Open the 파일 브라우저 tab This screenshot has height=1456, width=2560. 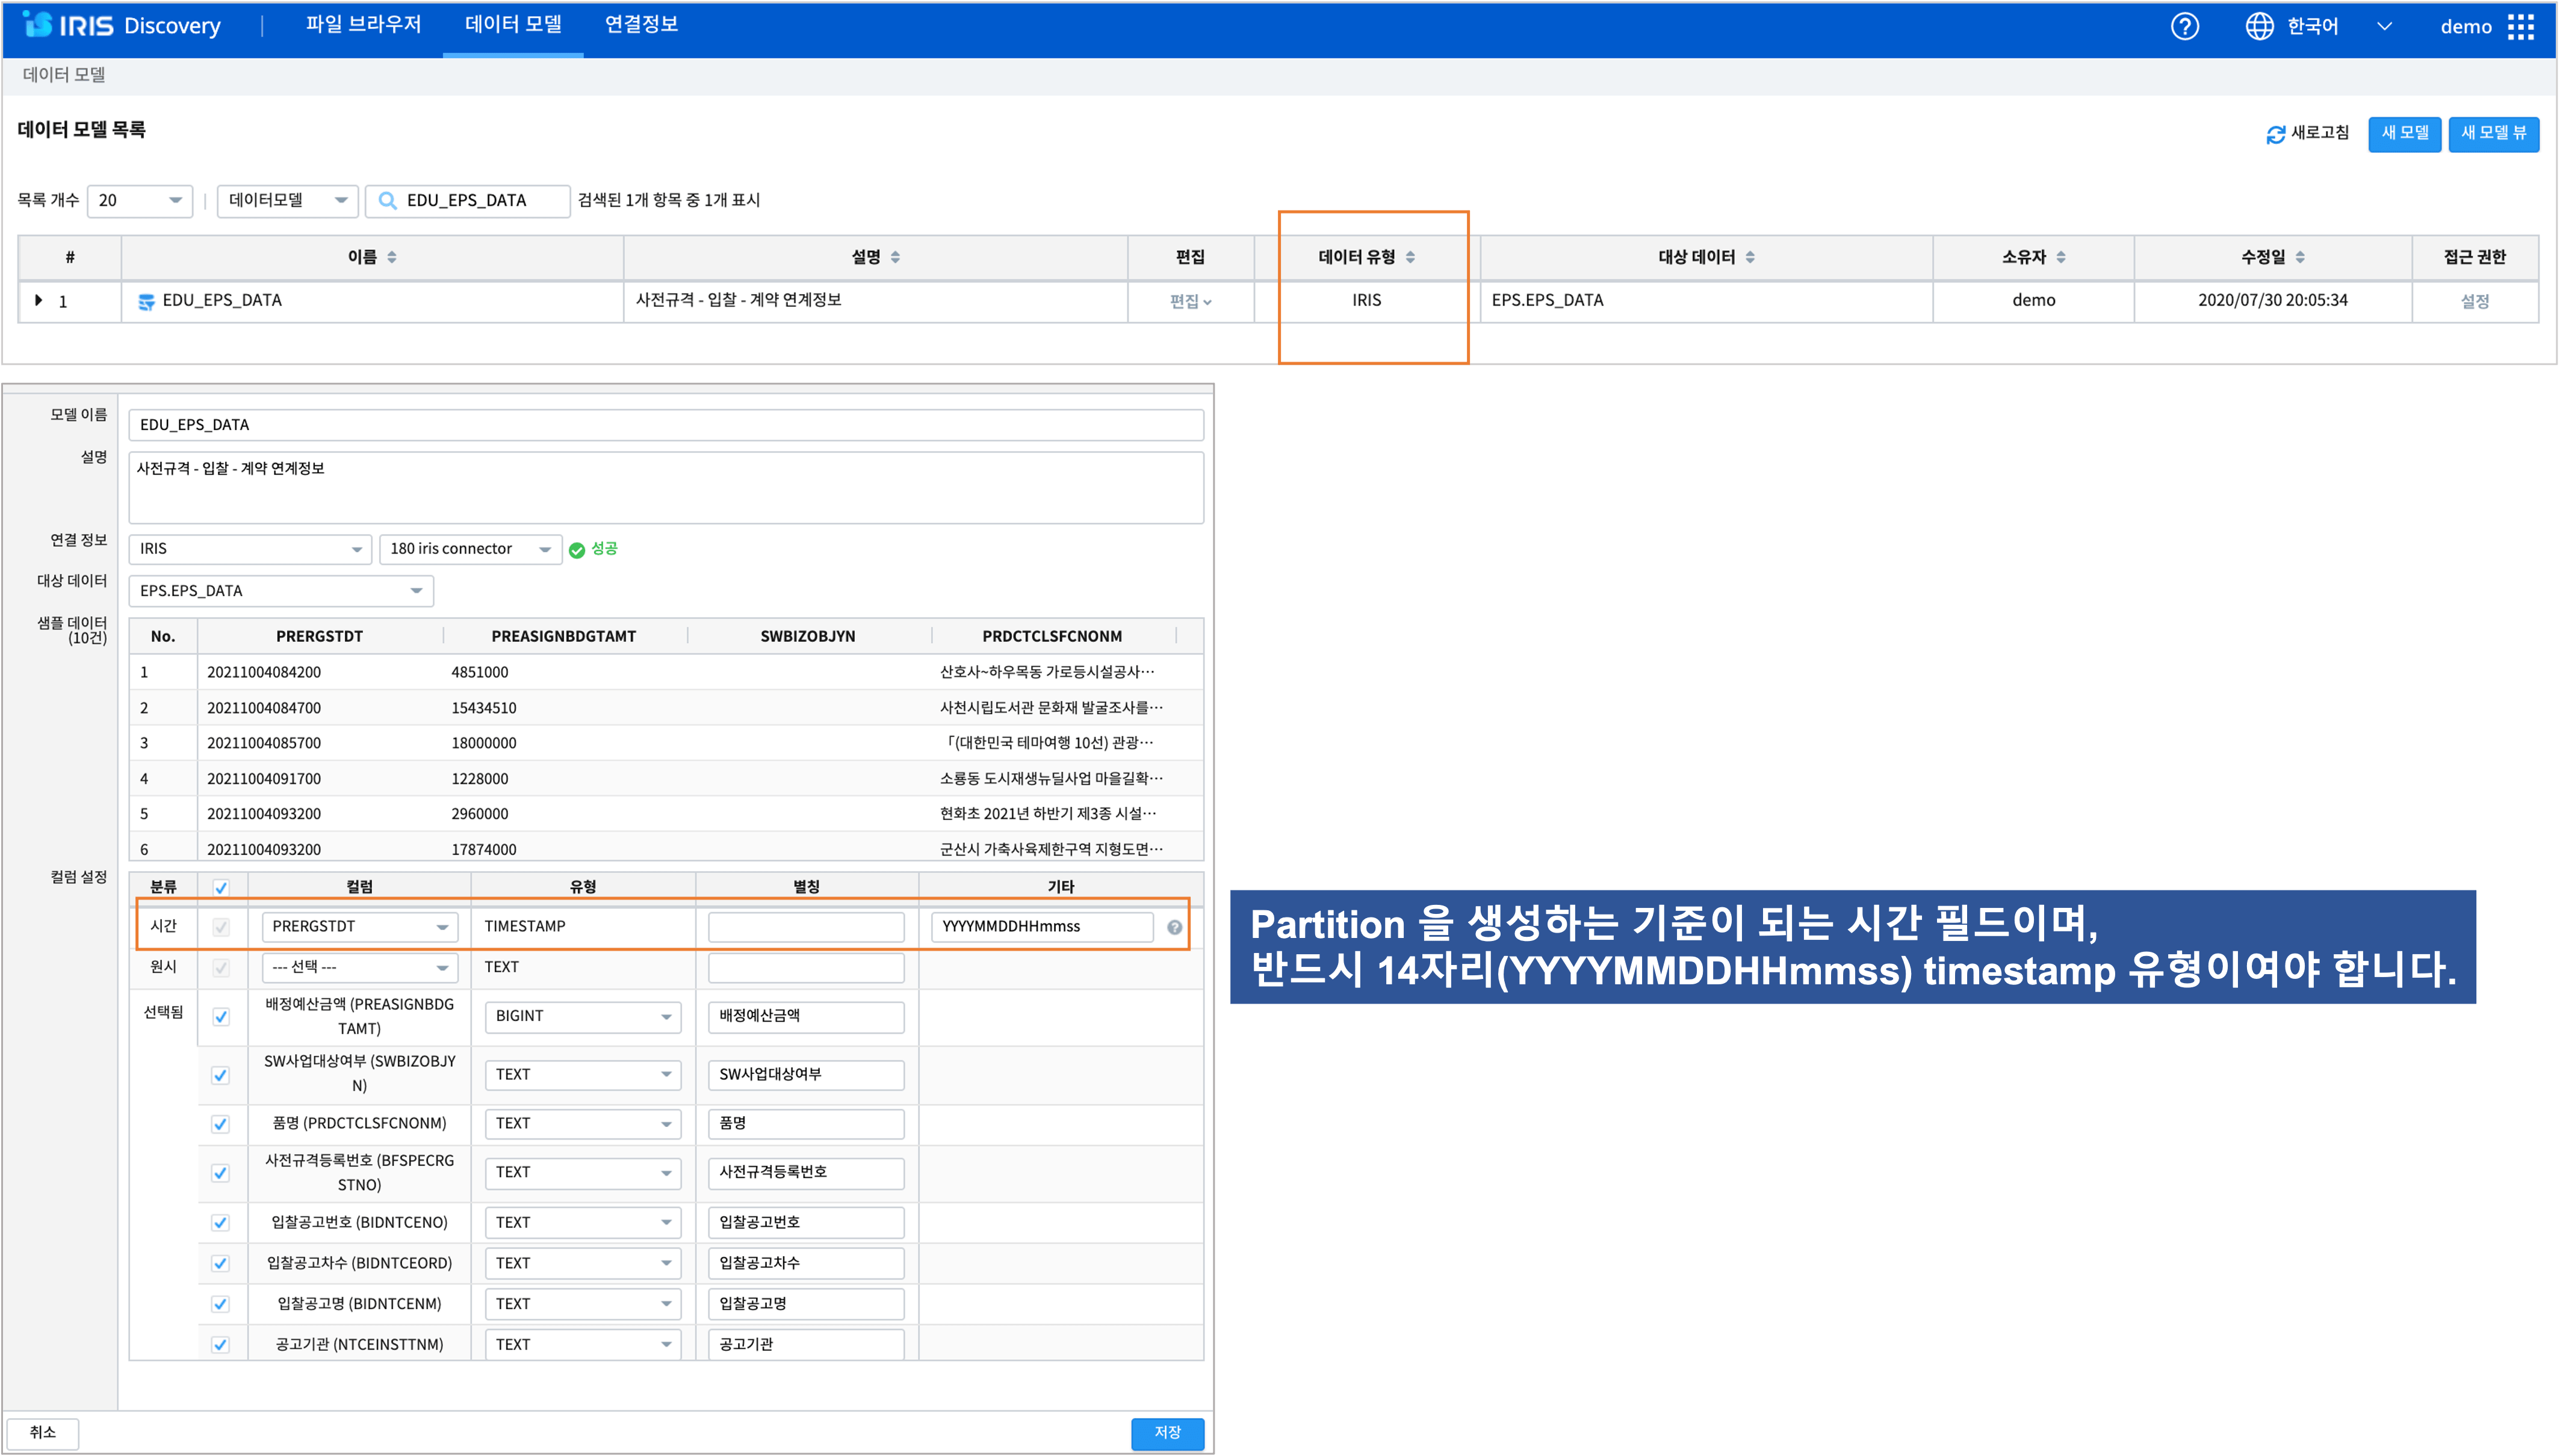(x=363, y=25)
